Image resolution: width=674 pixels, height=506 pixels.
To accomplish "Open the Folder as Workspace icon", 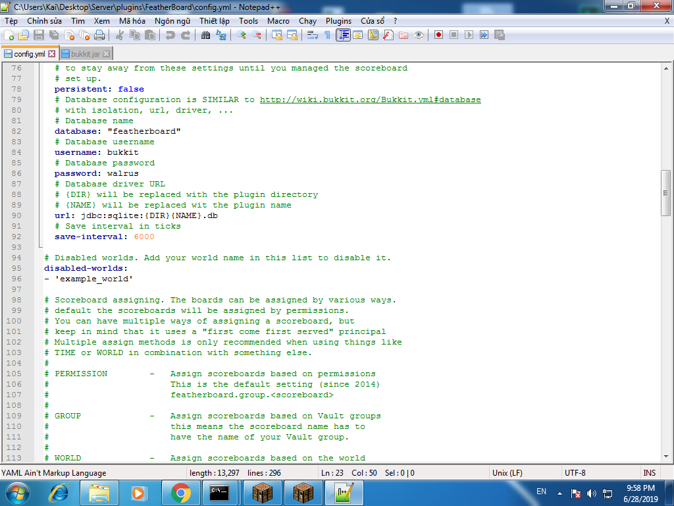I will [403, 36].
